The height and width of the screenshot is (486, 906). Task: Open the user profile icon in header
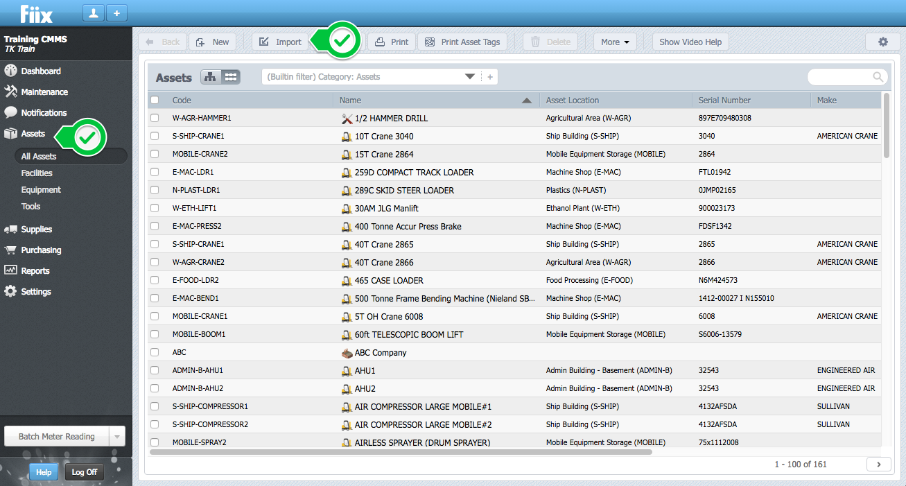pos(92,12)
